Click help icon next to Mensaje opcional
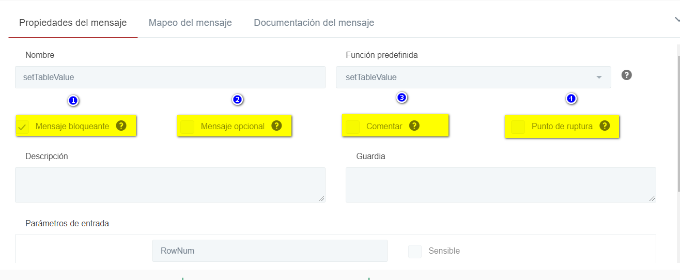Screen dimensions: 680x280 tap(276, 126)
